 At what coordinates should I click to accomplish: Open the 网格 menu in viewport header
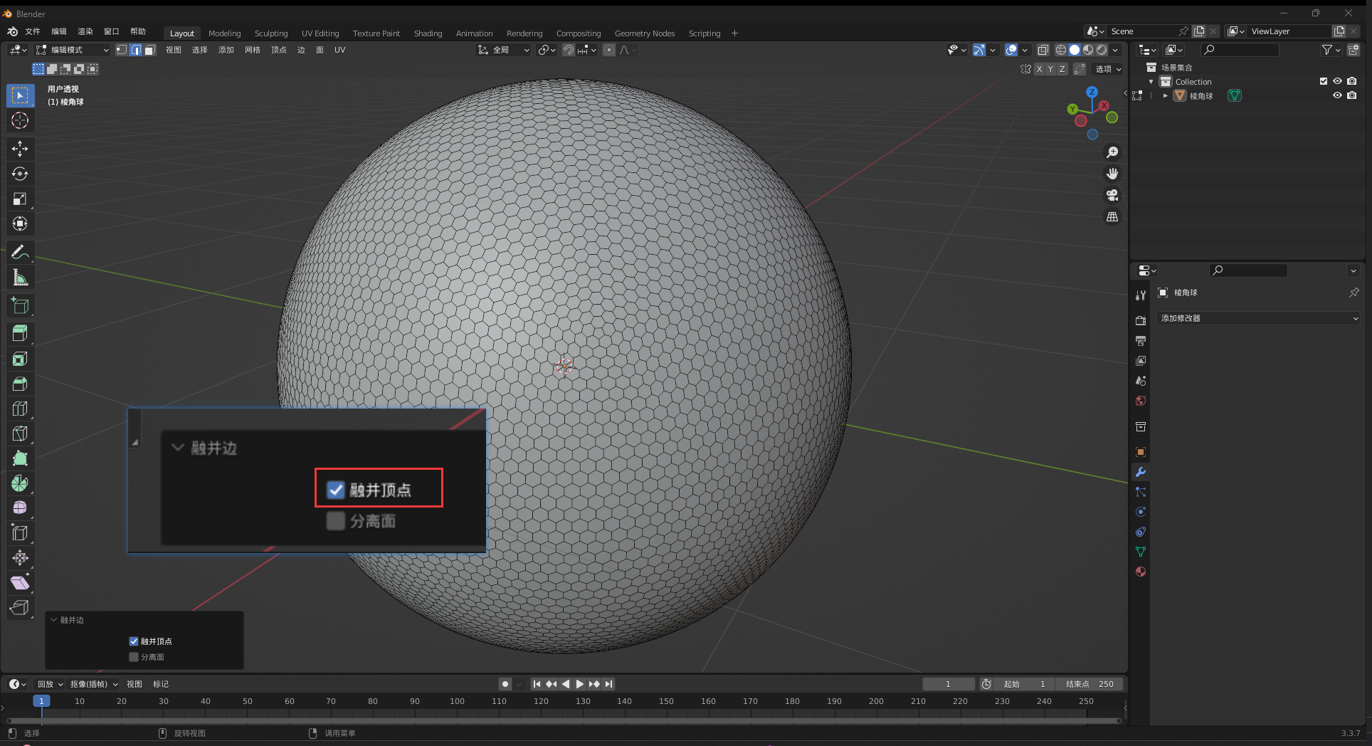point(252,50)
